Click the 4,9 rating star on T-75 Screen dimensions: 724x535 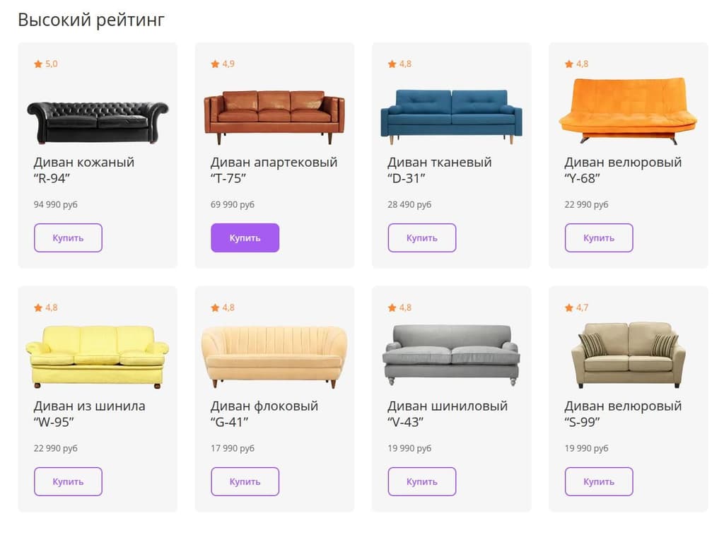tap(215, 64)
